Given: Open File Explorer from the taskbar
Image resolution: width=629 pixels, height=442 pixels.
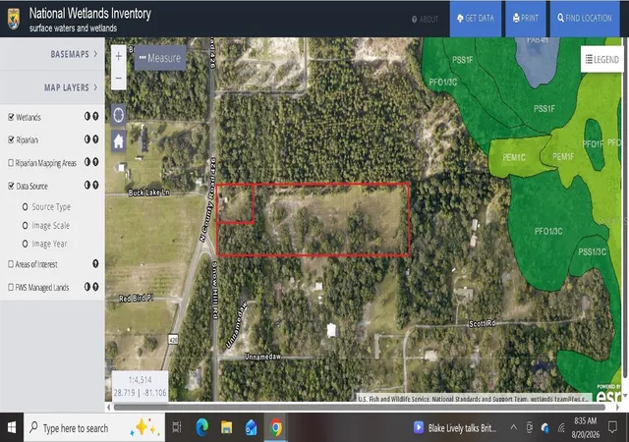Looking at the screenshot, I should click(x=227, y=427).
